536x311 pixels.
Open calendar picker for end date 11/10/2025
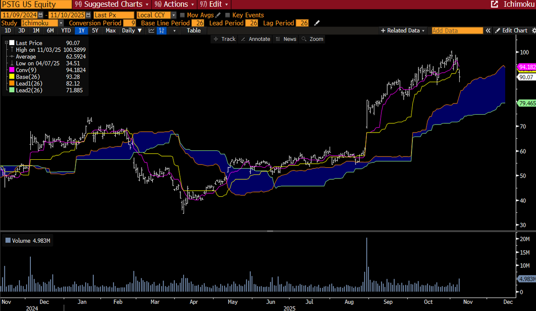89,15
